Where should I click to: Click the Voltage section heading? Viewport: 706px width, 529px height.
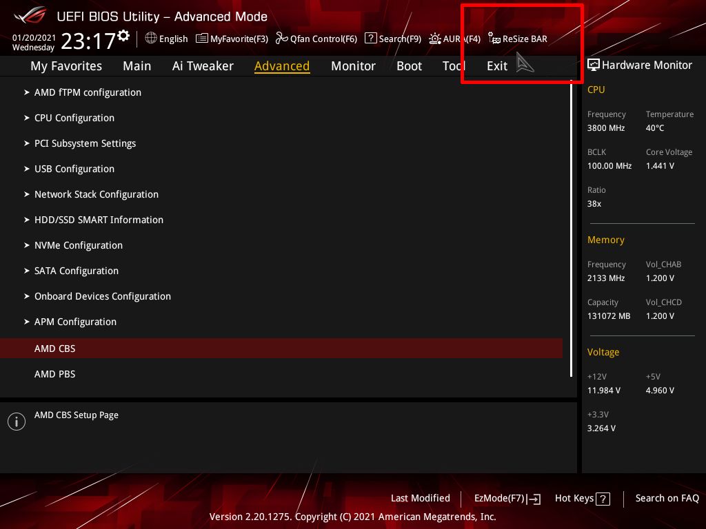(x=603, y=352)
